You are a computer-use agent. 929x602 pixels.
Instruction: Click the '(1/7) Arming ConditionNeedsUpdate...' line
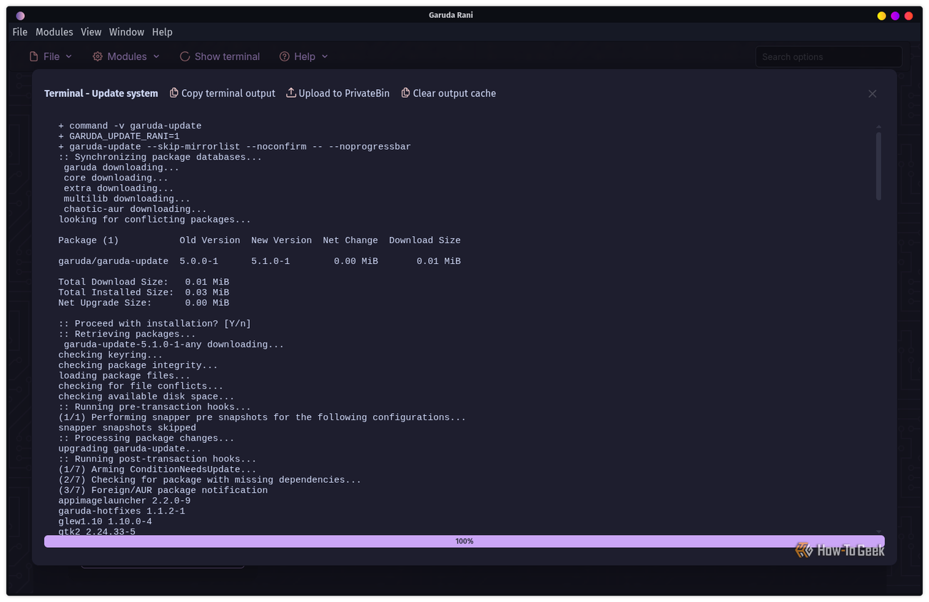(157, 470)
